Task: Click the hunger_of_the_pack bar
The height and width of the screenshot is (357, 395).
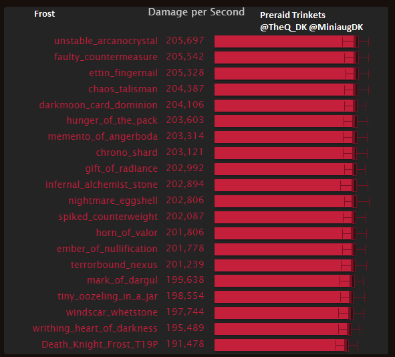Action: click(285, 121)
